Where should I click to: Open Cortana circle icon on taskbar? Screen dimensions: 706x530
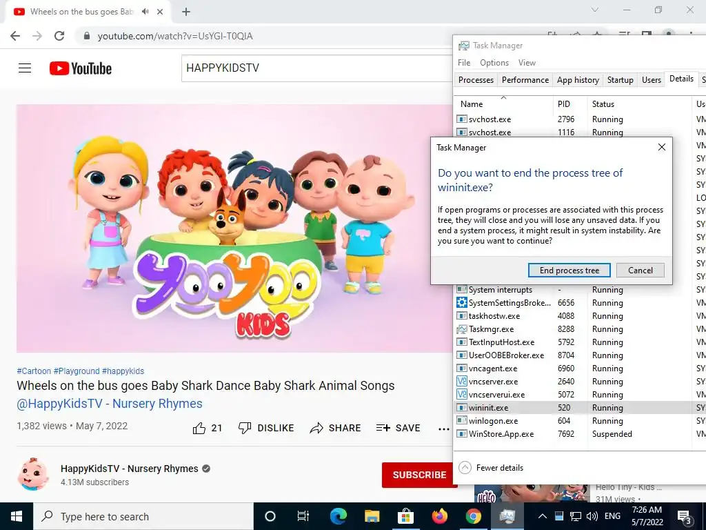[270, 516]
